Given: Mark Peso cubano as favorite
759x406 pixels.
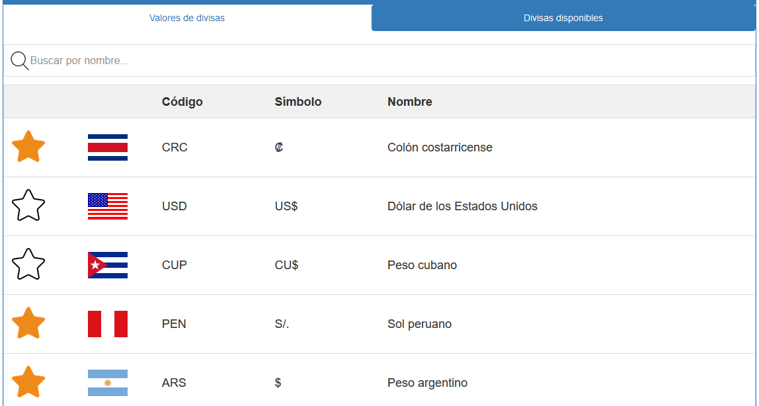Looking at the screenshot, I should [x=29, y=264].
